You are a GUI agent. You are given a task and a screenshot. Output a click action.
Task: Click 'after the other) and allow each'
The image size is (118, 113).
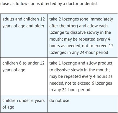tap(78, 26)
